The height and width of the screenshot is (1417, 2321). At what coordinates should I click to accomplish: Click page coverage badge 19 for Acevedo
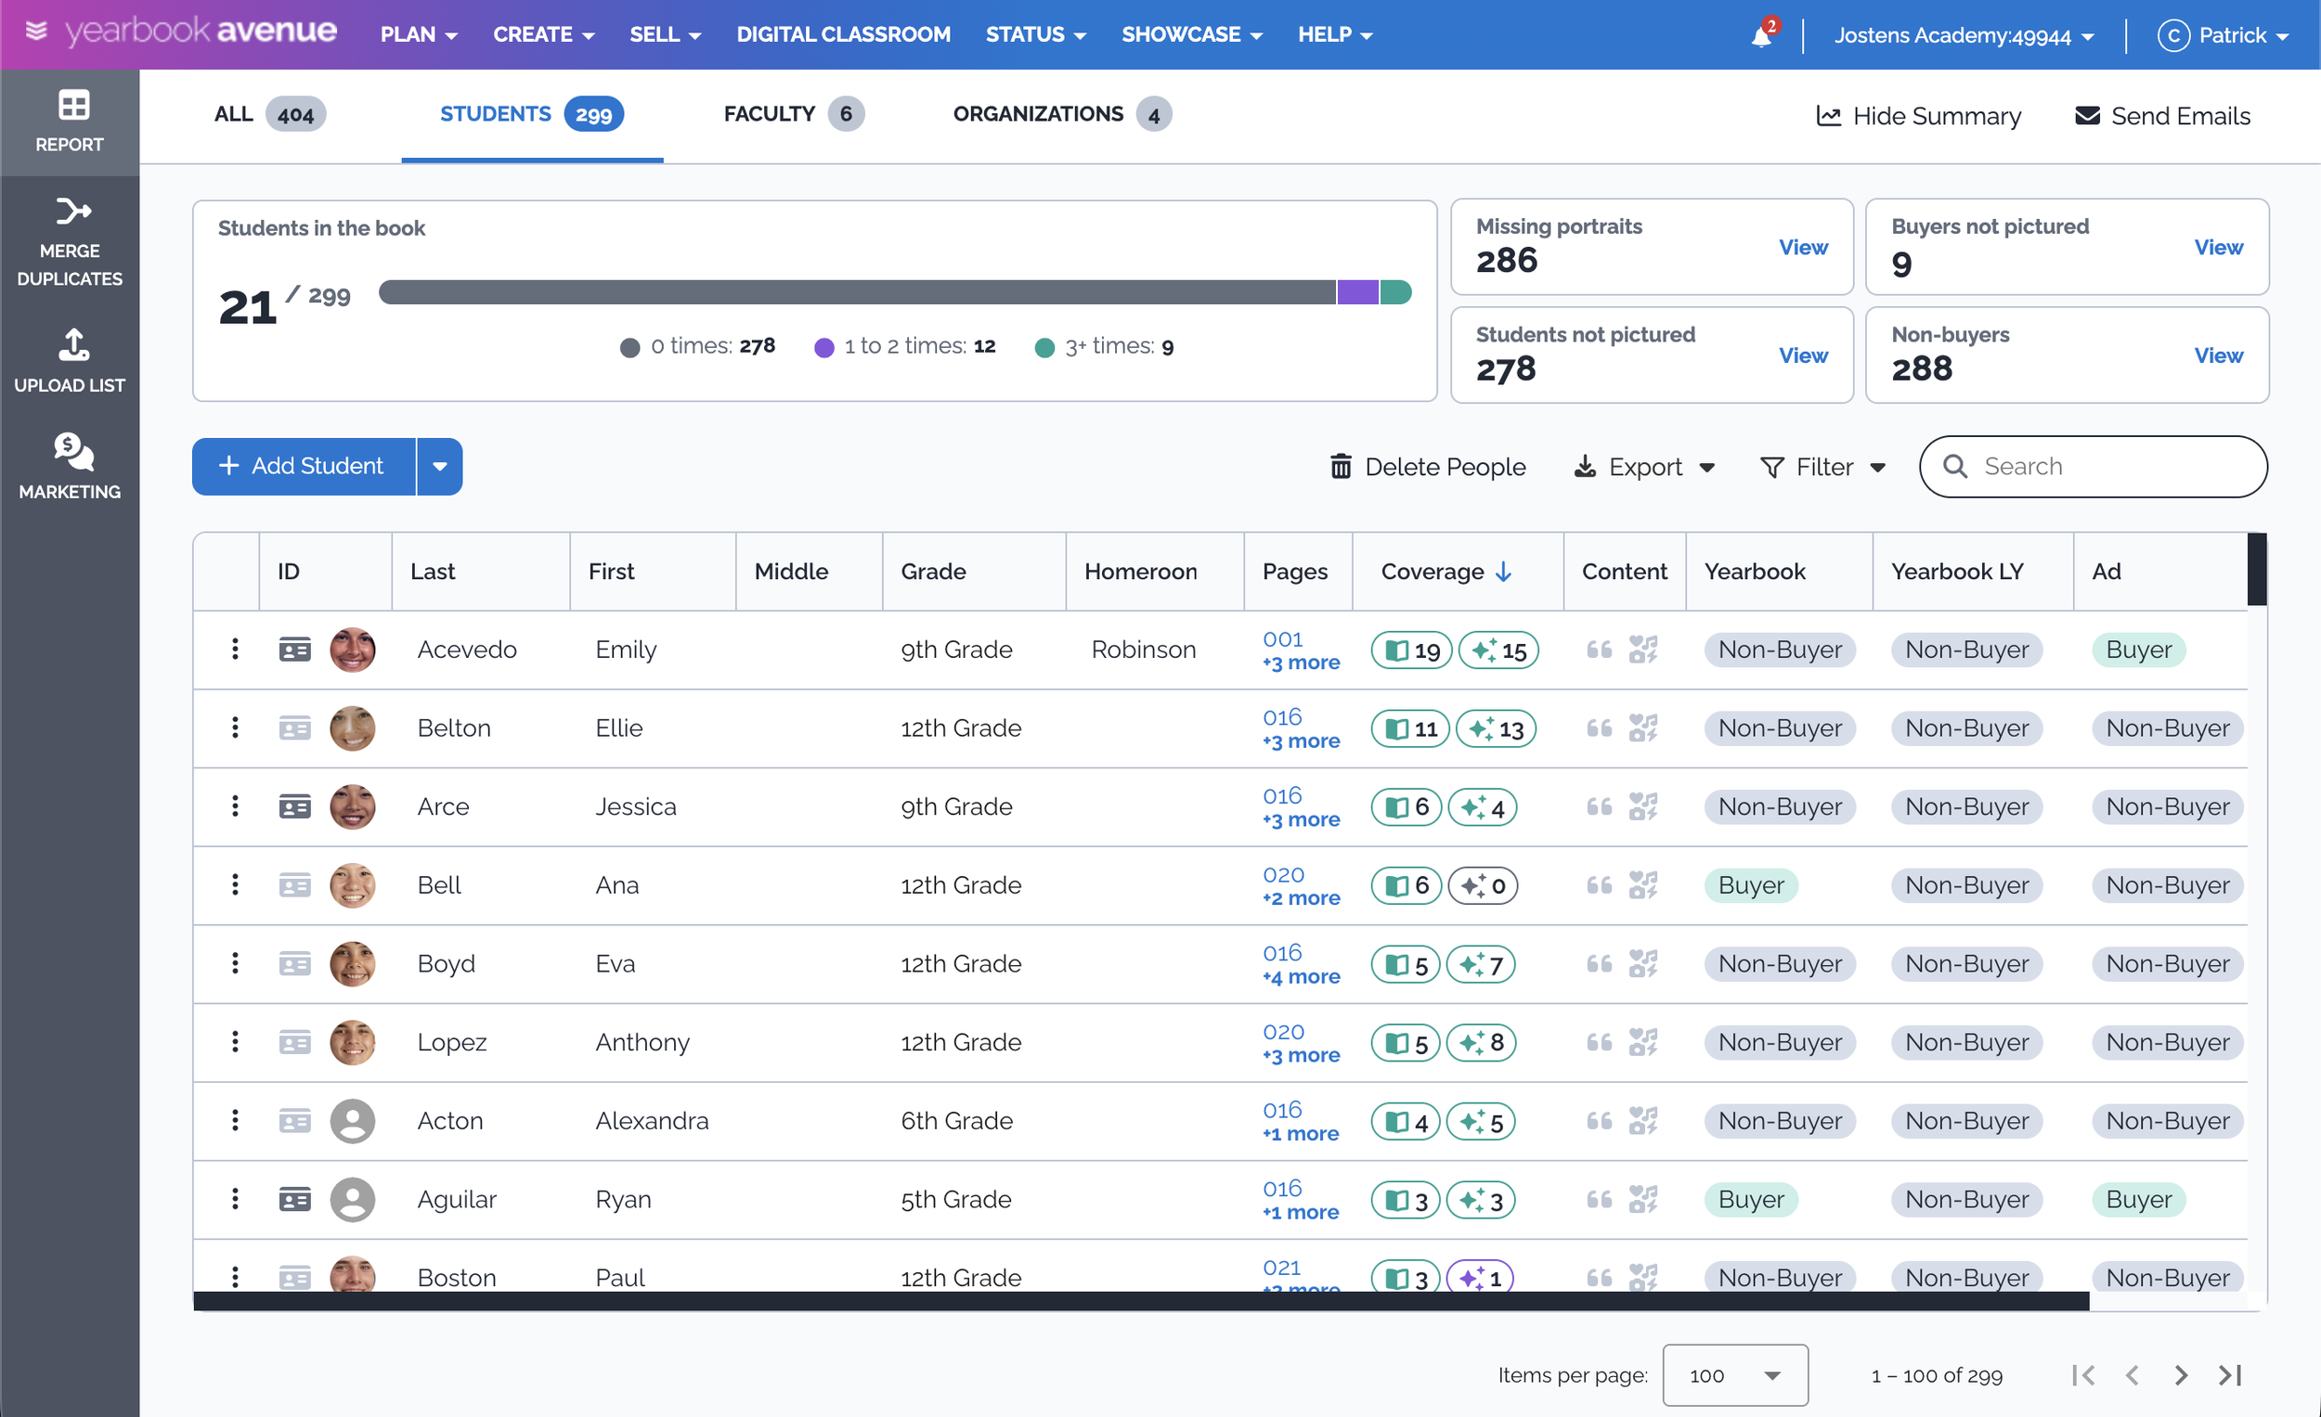point(1412,650)
